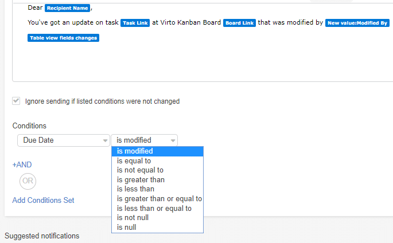The image size is (393, 243).
Task: Click the Table view fields changes tag
Action: click(x=64, y=38)
